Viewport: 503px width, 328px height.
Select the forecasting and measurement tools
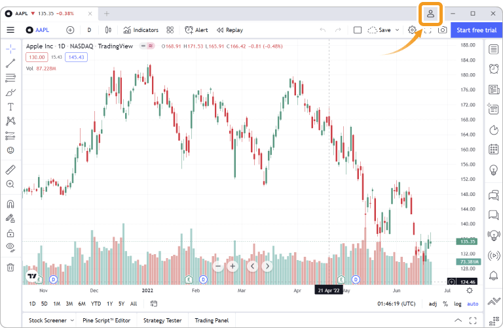click(10, 136)
